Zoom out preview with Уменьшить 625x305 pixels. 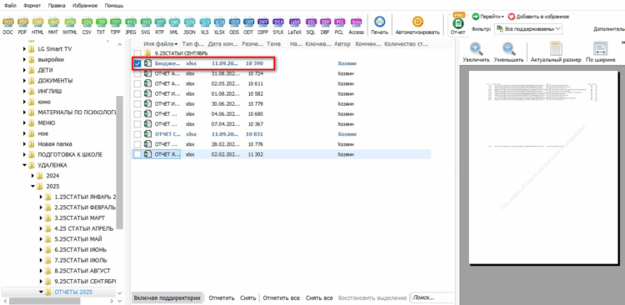click(x=508, y=52)
